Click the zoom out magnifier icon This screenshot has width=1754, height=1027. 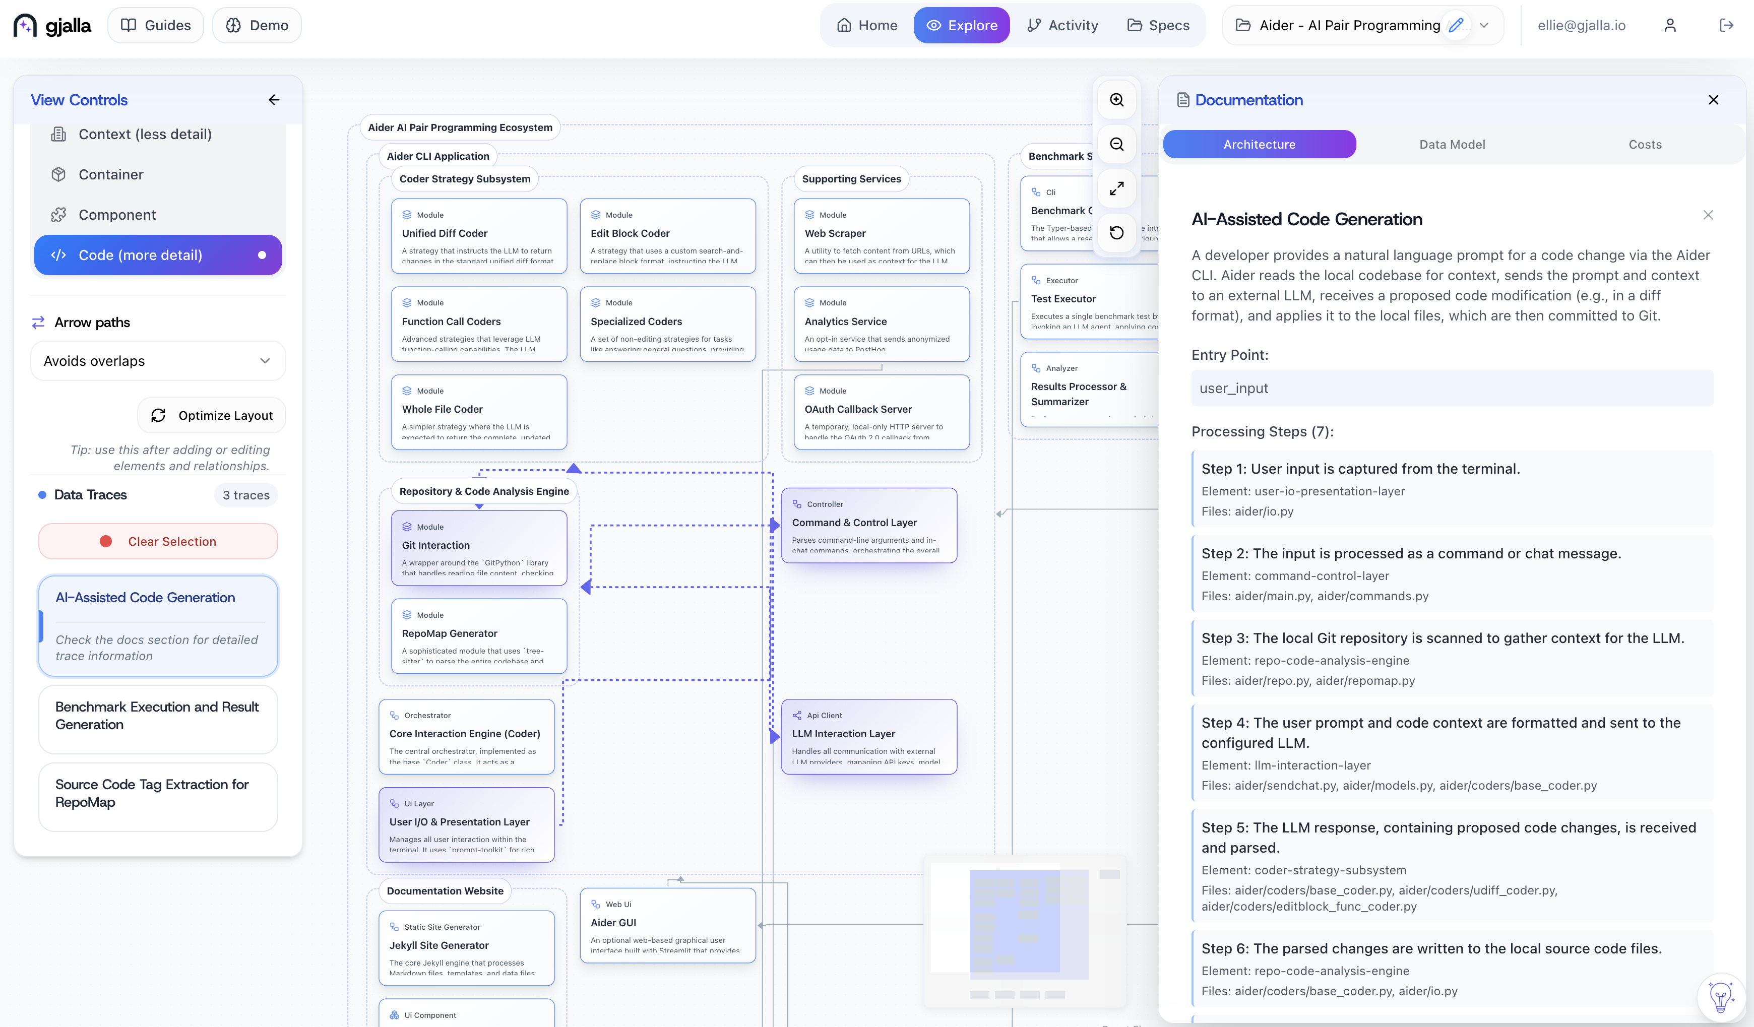click(x=1116, y=144)
